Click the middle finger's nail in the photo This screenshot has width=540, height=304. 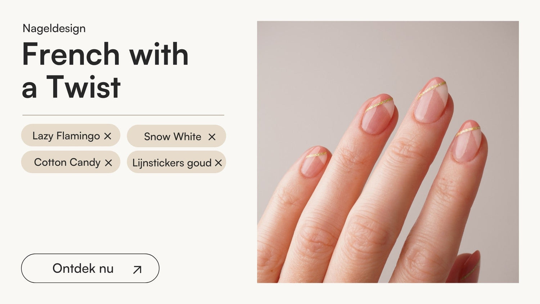click(x=431, y=100)
